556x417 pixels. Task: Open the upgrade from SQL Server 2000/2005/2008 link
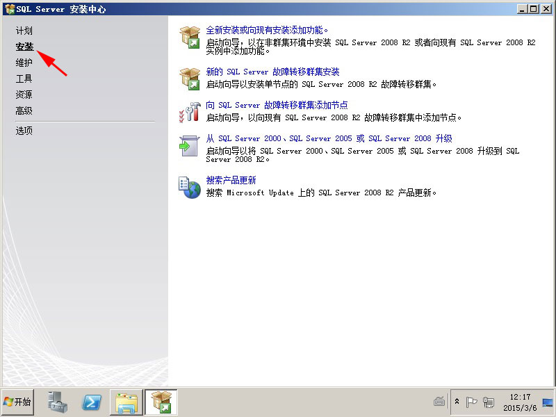point(329,138)
